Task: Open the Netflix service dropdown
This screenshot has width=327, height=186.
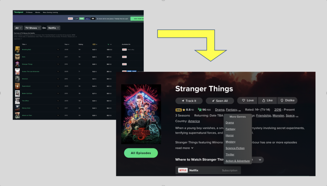Action: tap(53, 28)
